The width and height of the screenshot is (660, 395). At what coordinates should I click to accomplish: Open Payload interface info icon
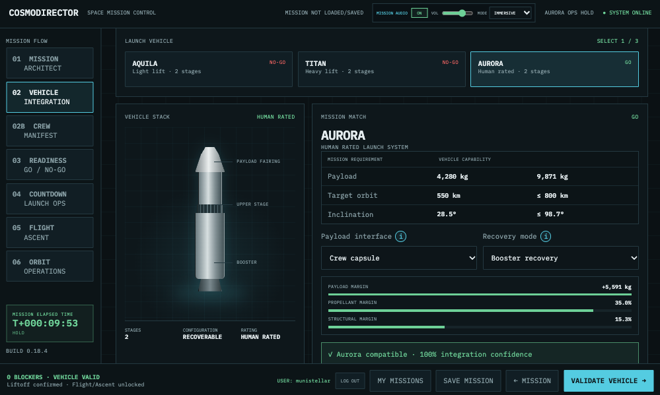pos(401,236)
